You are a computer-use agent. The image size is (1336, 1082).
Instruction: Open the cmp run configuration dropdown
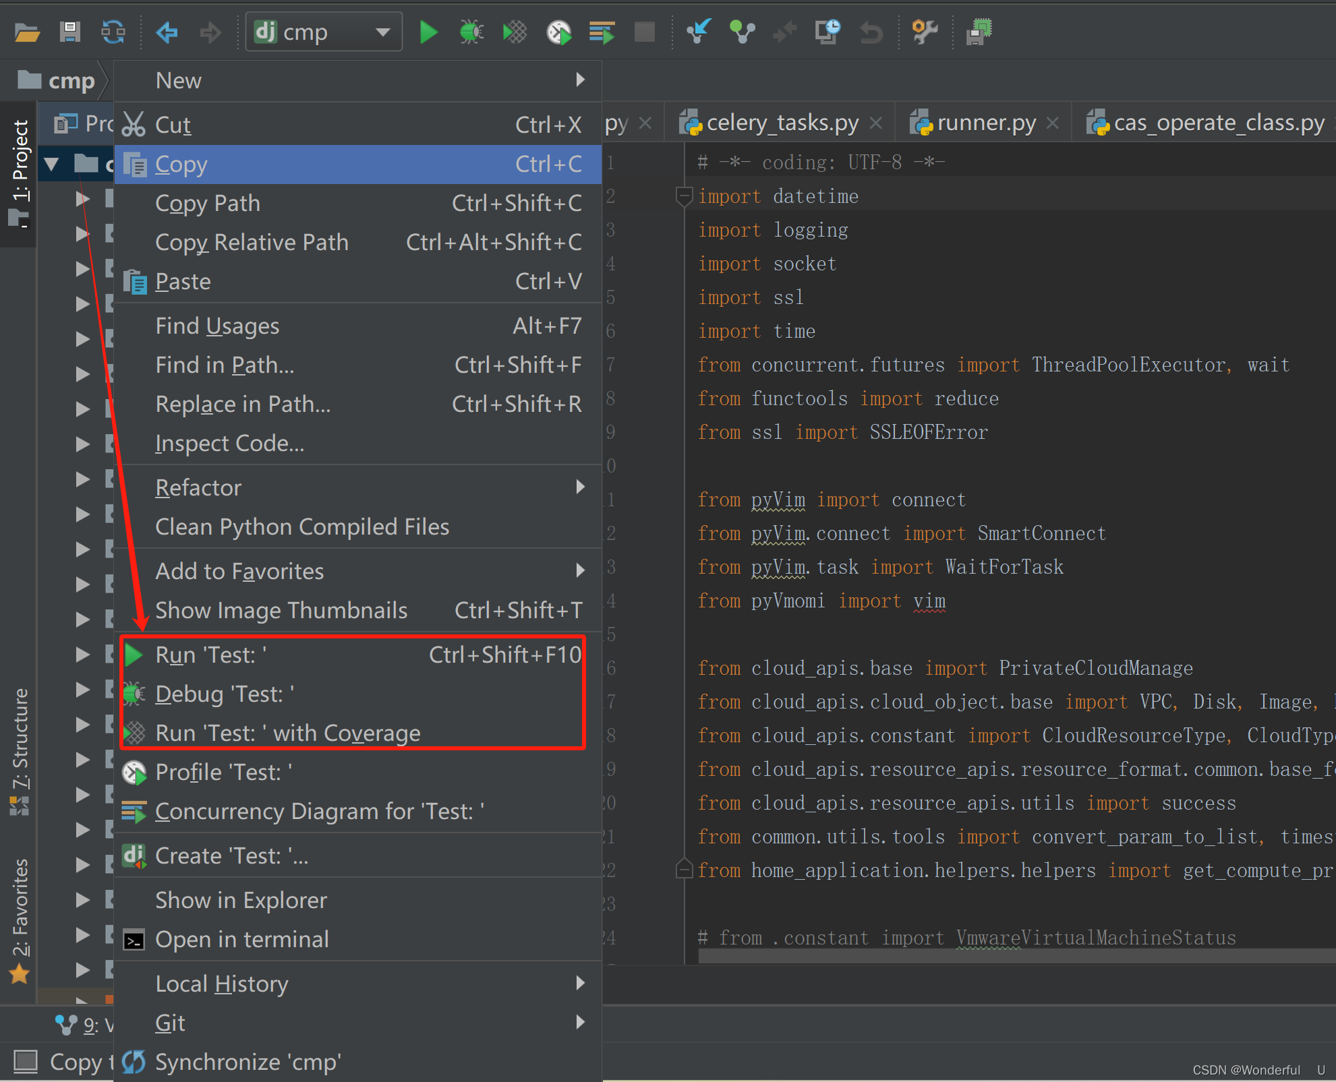tap(324, 32)
